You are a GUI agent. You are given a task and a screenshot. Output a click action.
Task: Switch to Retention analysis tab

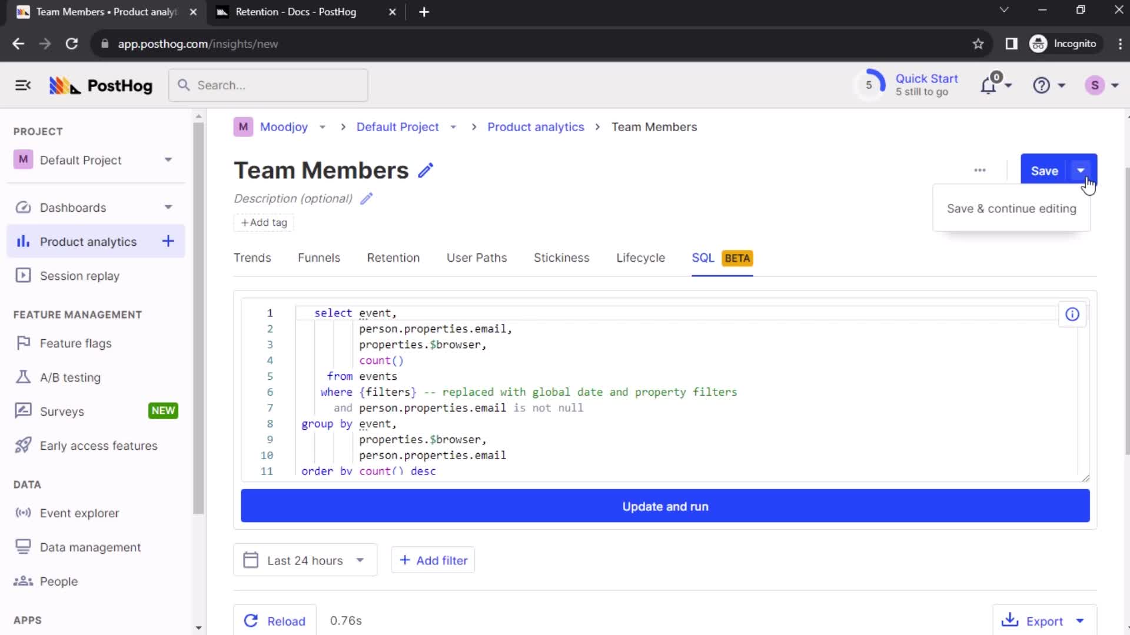pyautogui.click(x=393, y=258)
